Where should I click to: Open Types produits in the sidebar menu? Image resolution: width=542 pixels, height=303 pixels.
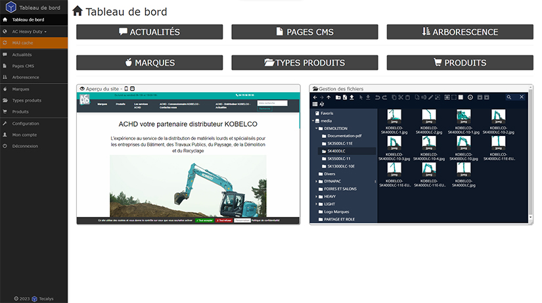34,101
